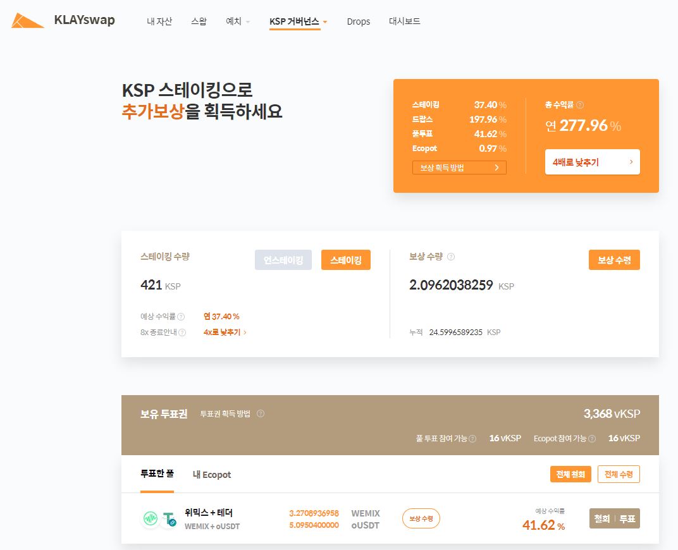
Task: Click the orange 스테이킹 button
Action: pyautogui.click(x=346, y=260)
